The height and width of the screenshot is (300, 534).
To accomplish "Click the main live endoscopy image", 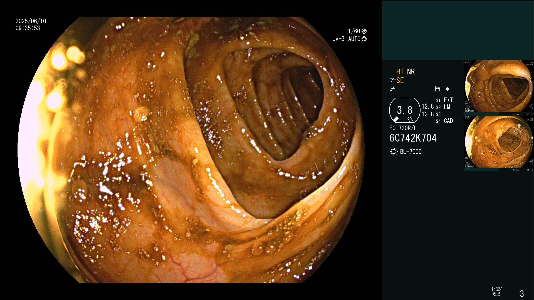I will pyautogui.click(x=191, y=150).
